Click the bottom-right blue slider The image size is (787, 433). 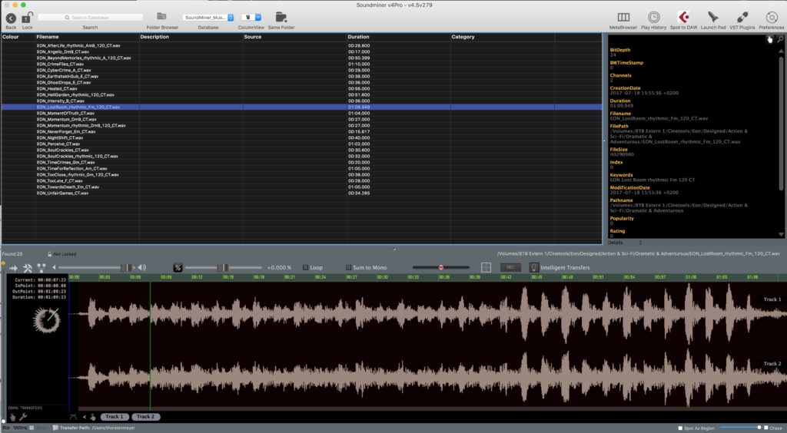(740, 428)
